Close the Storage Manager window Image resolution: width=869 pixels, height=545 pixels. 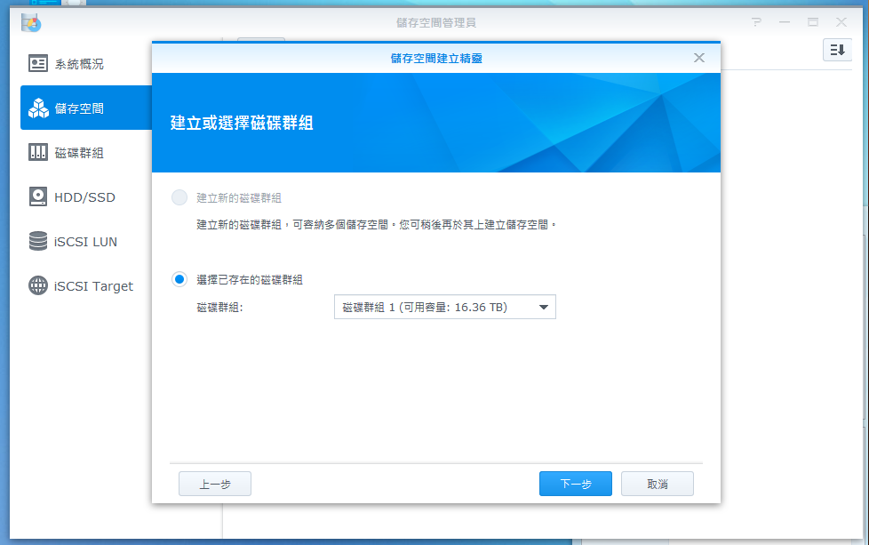841,22
